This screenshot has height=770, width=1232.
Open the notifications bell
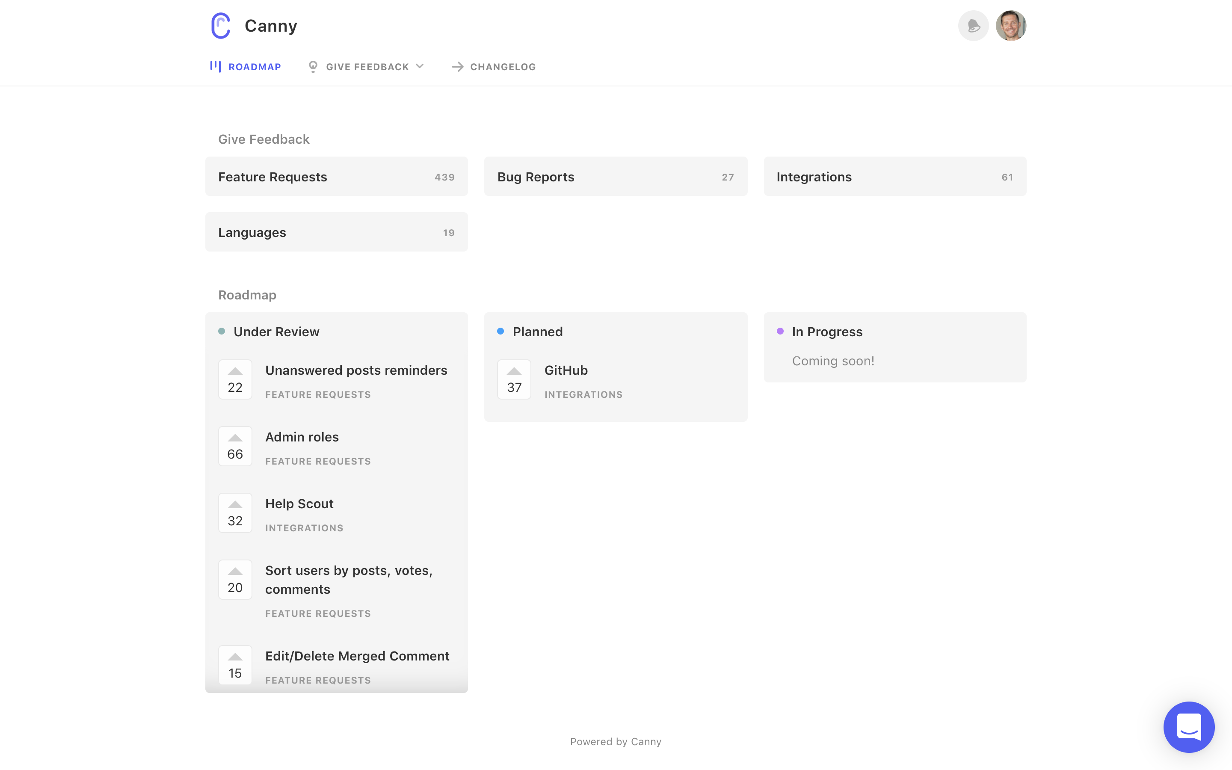coord(973,26)
